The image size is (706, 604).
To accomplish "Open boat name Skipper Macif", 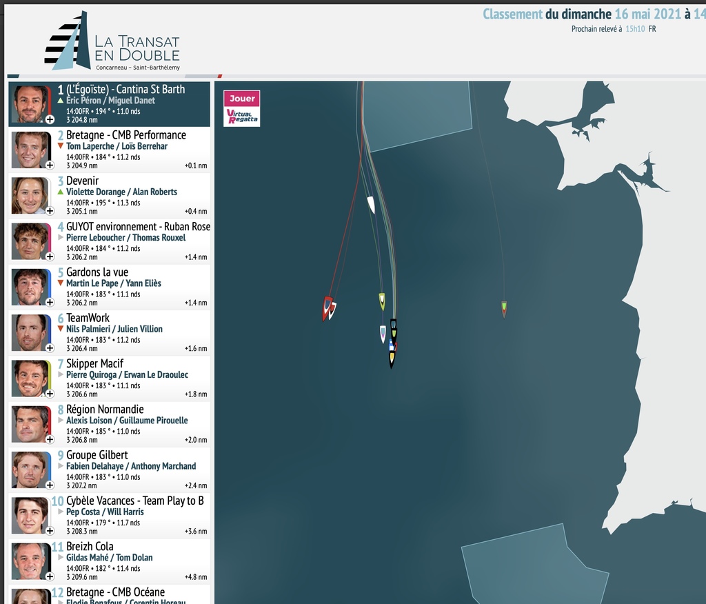I will tap(94, 363).
